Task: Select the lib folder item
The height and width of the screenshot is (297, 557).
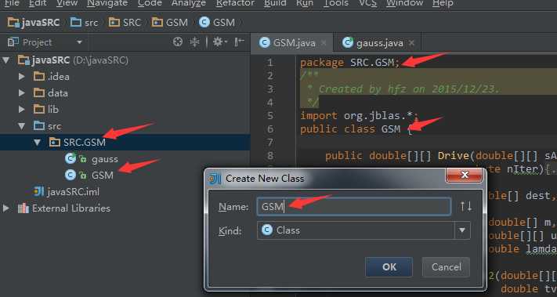Action: [x=46, y=110]
